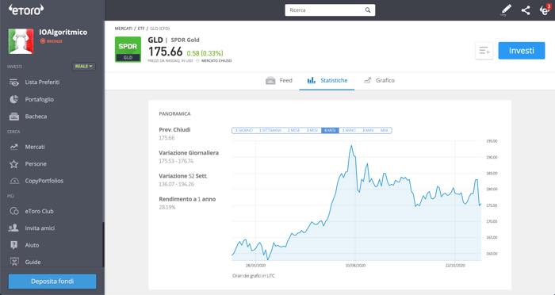Screen dimensions: 555x295
Task: Select the Statistiche tab
Action: [x=327, y=80]
